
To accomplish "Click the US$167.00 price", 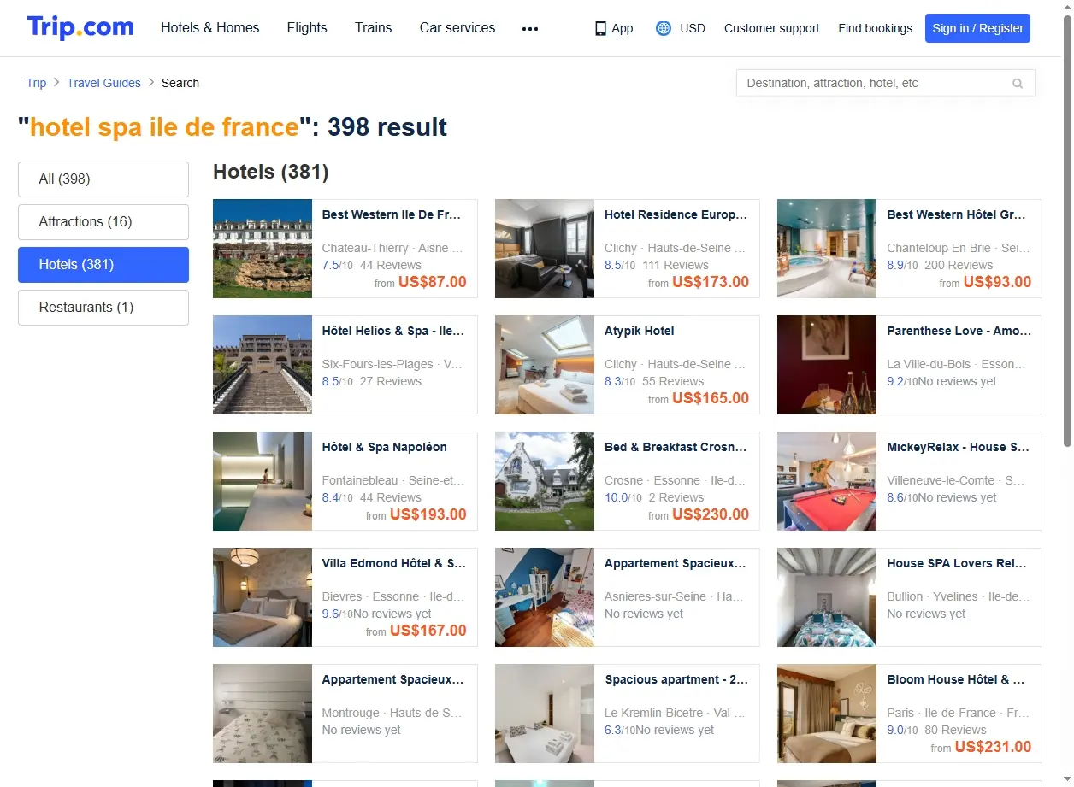I will (x=428, y=631).
